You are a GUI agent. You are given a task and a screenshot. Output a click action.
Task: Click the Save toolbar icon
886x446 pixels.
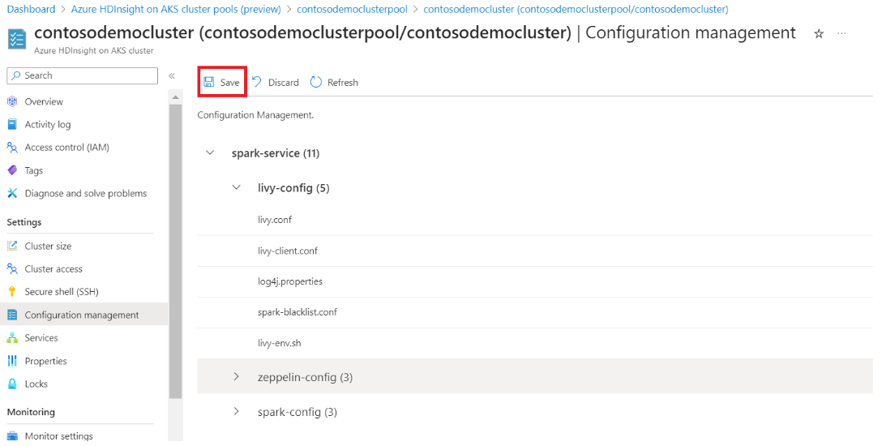tap(209, 82)
